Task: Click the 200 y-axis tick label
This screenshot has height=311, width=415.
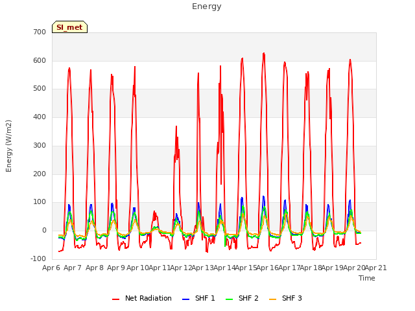Action: (40, 174)
